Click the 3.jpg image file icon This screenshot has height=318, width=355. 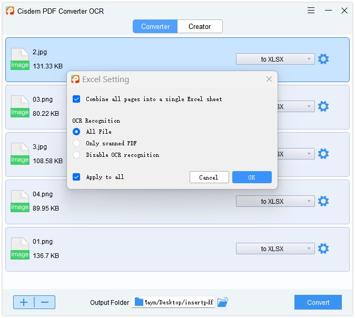click(20, 154)
